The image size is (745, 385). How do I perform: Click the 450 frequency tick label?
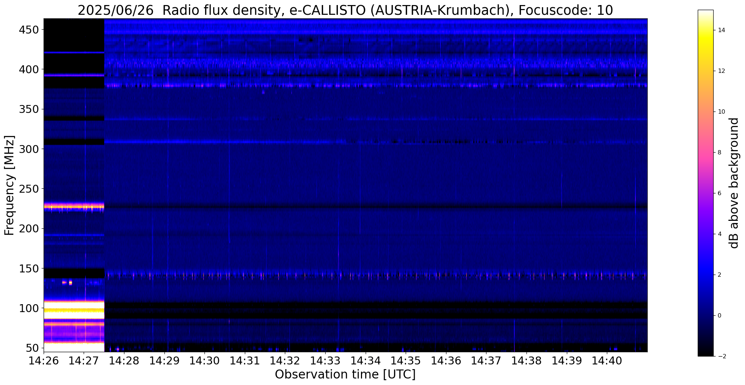click(x=28, y=30)
